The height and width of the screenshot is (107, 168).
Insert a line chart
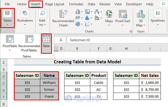click(x=78, y=18)
